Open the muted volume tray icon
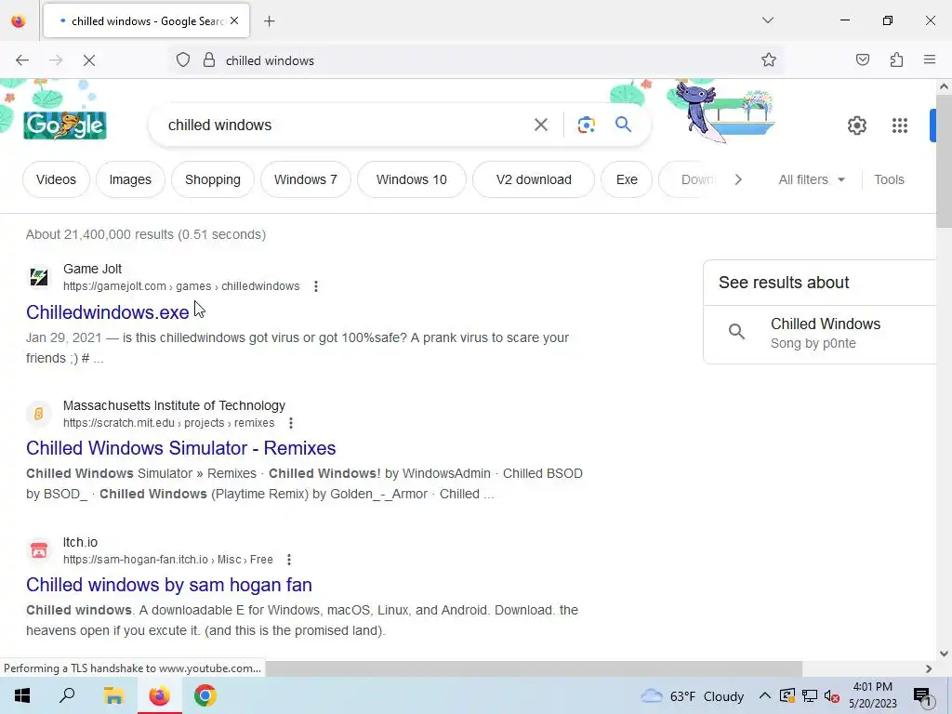 (832, 695)
